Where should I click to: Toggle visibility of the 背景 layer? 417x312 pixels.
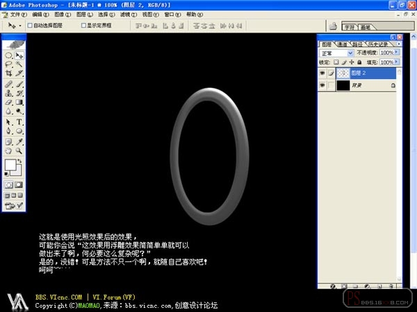tap(322, 85)
